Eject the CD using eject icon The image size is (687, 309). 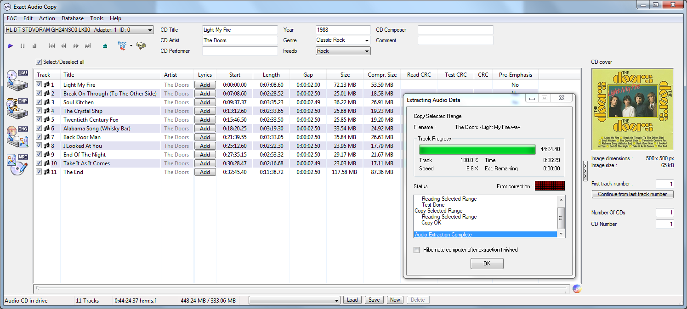[105, 46]
